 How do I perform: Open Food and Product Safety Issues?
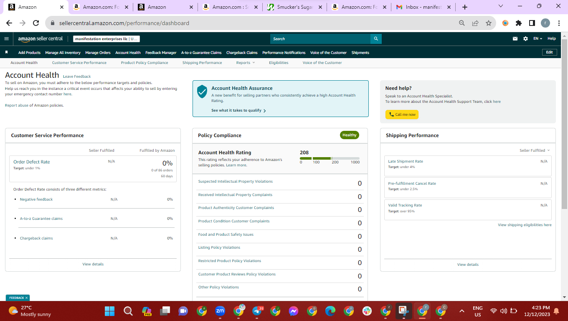pos(226,234)
